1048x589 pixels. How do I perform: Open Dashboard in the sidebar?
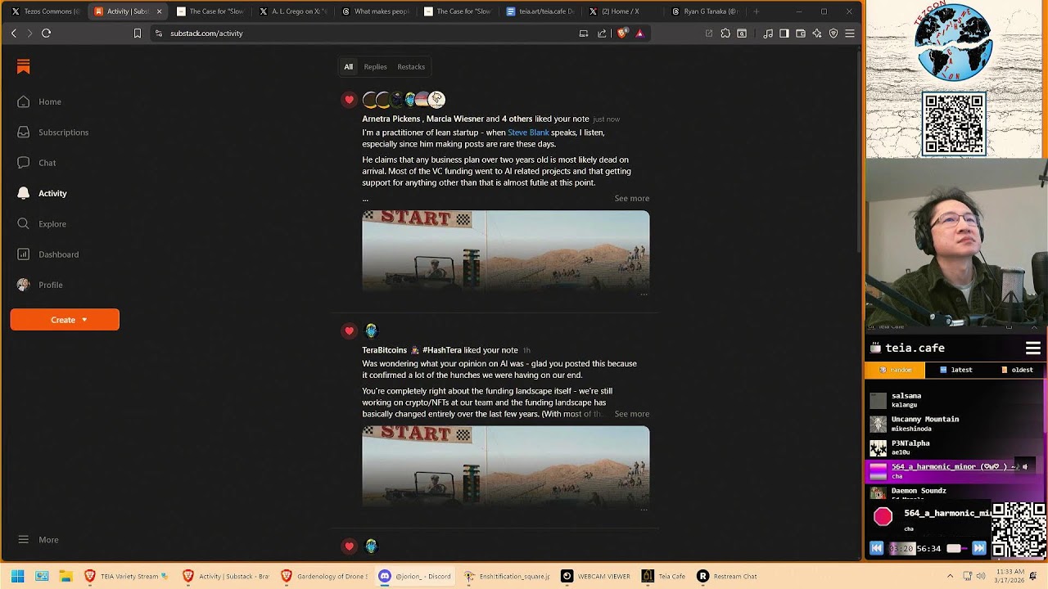(x=47, y=254)
